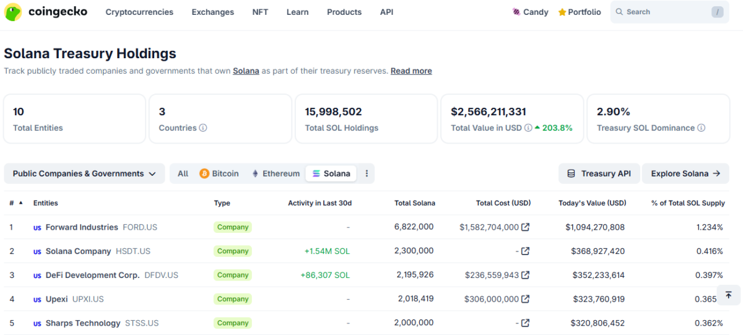Image resolution: width=743 pixels, height=335 pixels.
Task: Click info icon beside Total Value in USD
Action: tap(528, 128)
